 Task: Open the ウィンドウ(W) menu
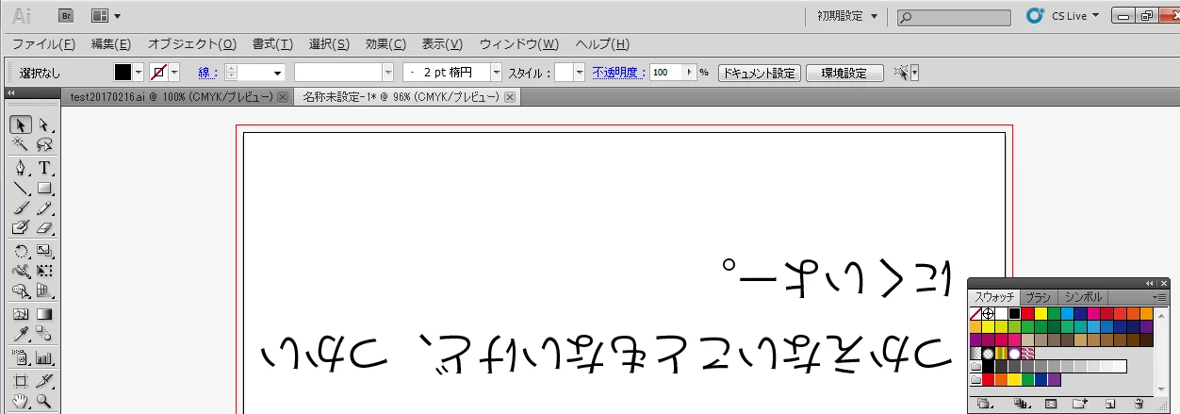(518, 44)
